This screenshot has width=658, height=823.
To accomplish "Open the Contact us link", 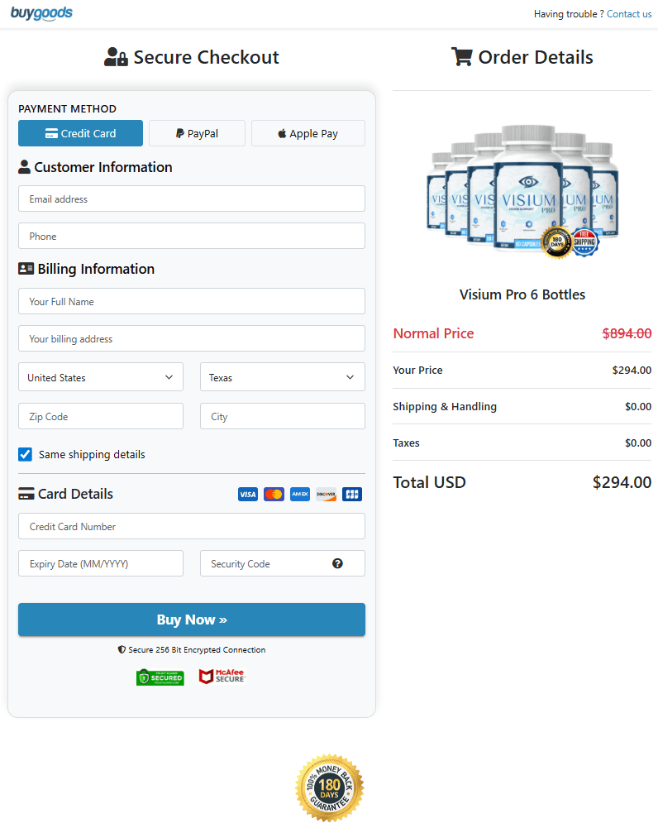I will (629, 14).
